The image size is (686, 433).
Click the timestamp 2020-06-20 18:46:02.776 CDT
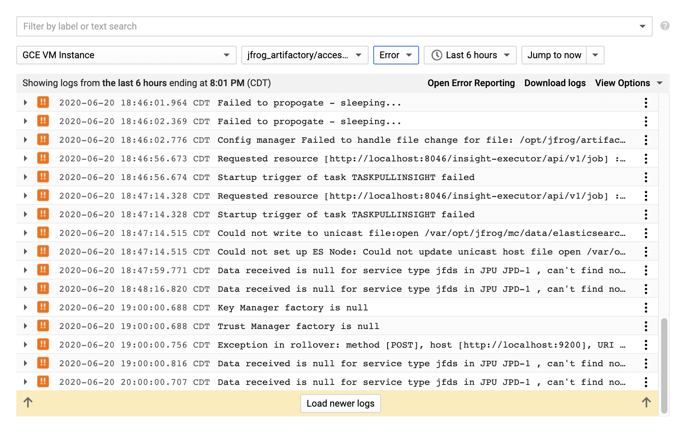click(135, 140)
